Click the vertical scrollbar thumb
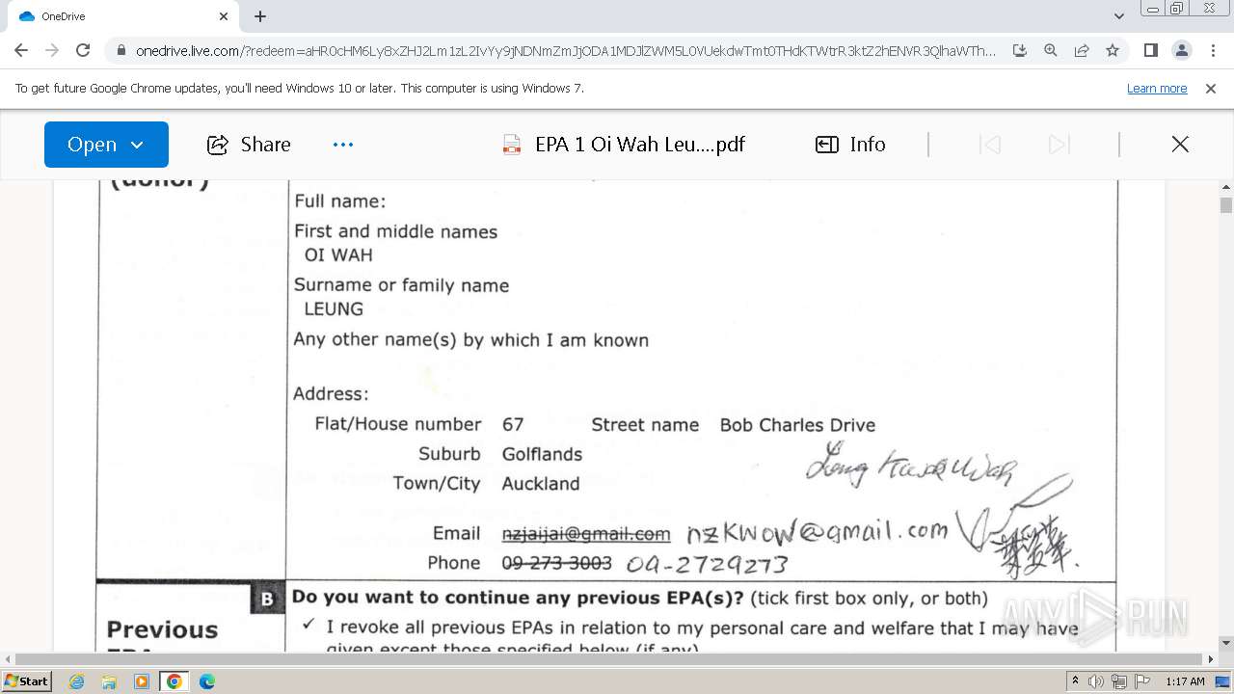The width and height of the screenshot is (1234, 694). [x=1226, y=205]
